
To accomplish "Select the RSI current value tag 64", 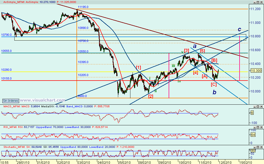I will [253, 135].
